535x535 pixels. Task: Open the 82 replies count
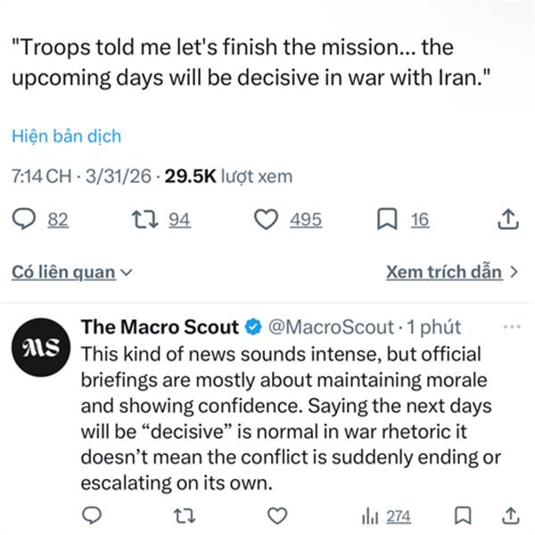(57, 219)
